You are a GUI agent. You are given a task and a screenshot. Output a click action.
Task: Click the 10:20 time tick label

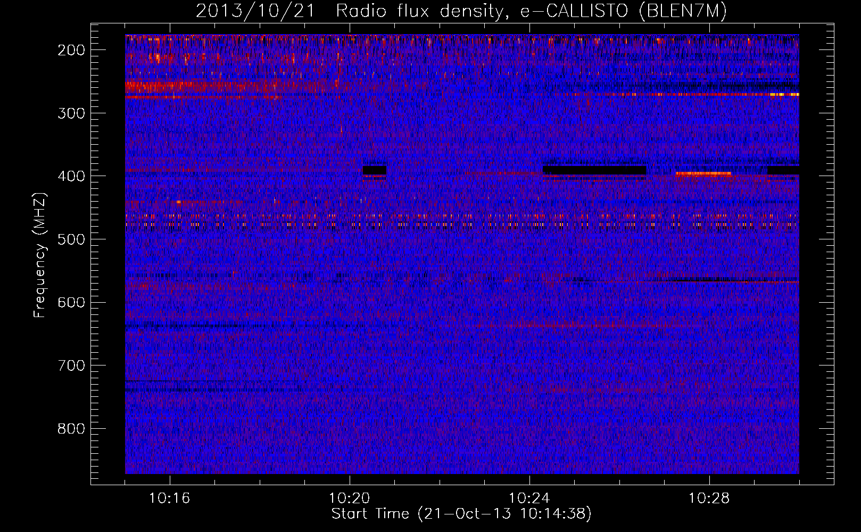350,498
